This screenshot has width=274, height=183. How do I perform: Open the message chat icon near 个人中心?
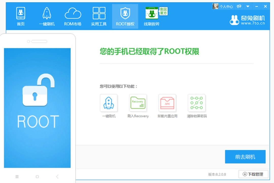pos(239,6)
